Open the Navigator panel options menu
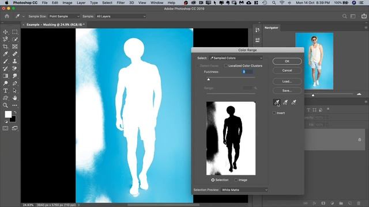The image size is (369, 207). click(x=366, y=28)
